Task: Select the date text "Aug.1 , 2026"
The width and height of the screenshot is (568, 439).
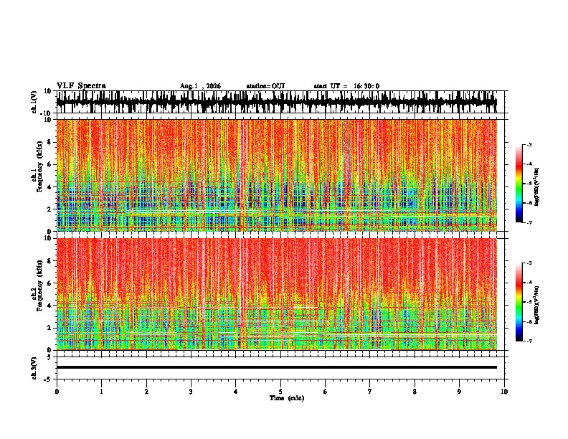Action: click(x=200, y=86)
